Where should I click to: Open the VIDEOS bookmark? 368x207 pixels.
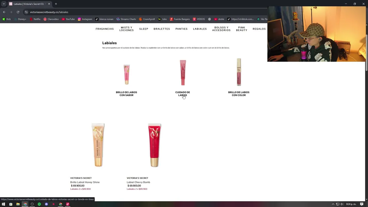click(199, 19)
